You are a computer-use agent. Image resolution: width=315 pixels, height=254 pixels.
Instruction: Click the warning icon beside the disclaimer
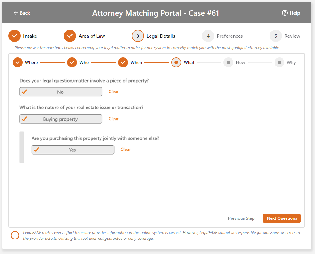pos(15,235)
